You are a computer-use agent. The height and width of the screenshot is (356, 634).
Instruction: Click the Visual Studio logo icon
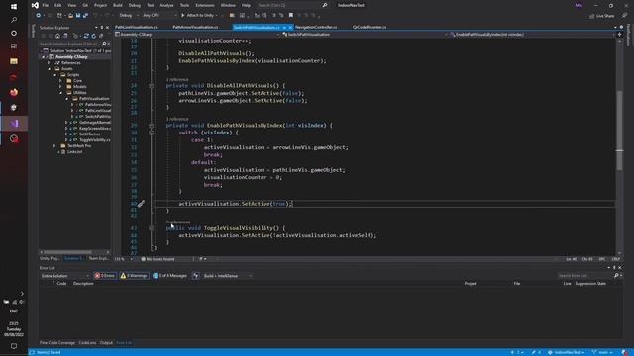[x=35, y=5]
